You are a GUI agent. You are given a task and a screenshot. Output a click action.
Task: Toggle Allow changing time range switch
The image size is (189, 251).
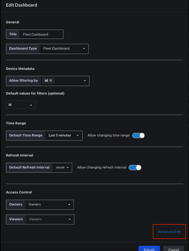(x=138, y=135)
